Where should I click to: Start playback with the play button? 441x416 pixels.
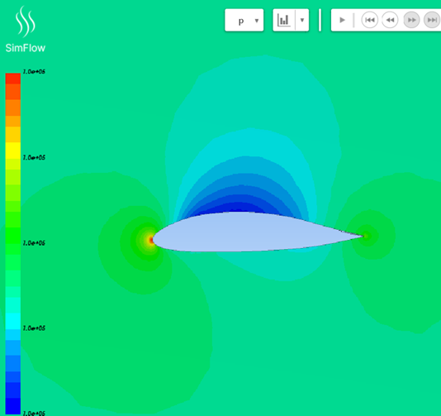coord(342,20)
